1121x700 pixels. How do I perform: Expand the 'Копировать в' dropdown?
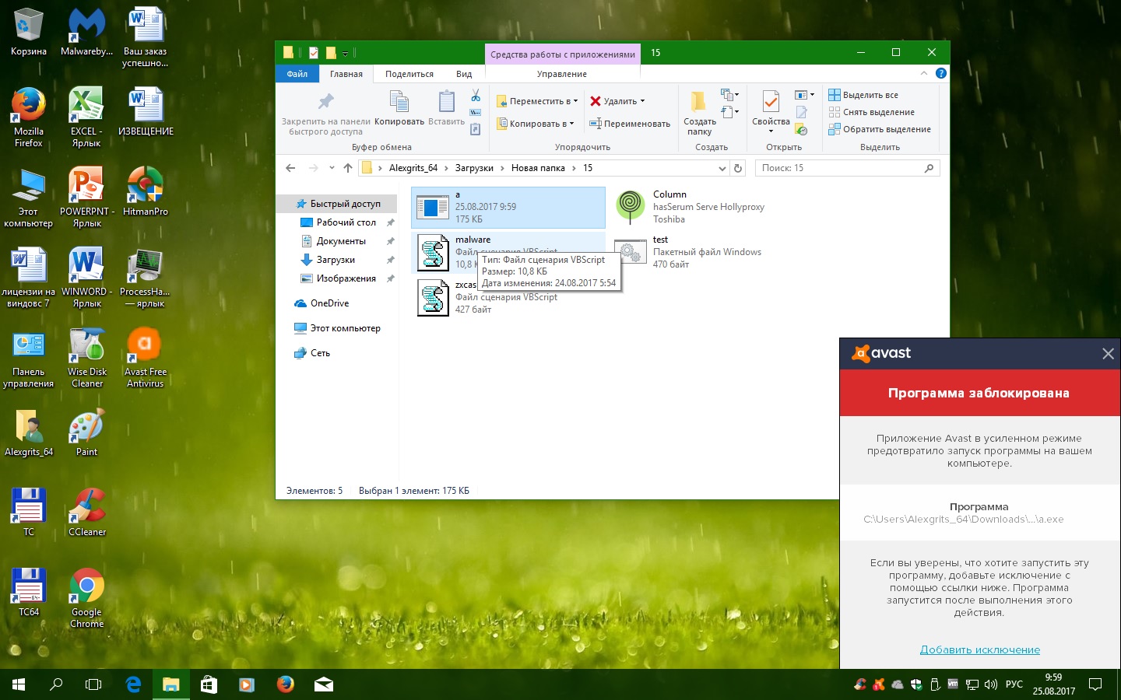point(571,124)
